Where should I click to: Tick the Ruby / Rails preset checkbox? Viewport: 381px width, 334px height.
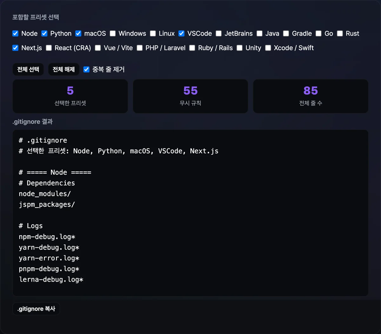pyautogui.click(x=192, y=48)
